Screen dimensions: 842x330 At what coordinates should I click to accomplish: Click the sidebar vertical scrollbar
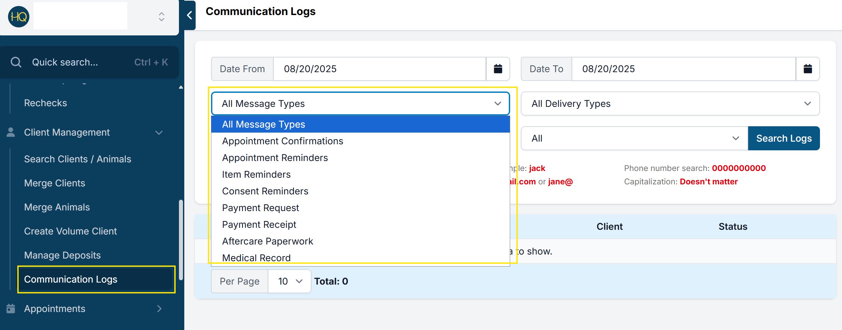[181, 240]
